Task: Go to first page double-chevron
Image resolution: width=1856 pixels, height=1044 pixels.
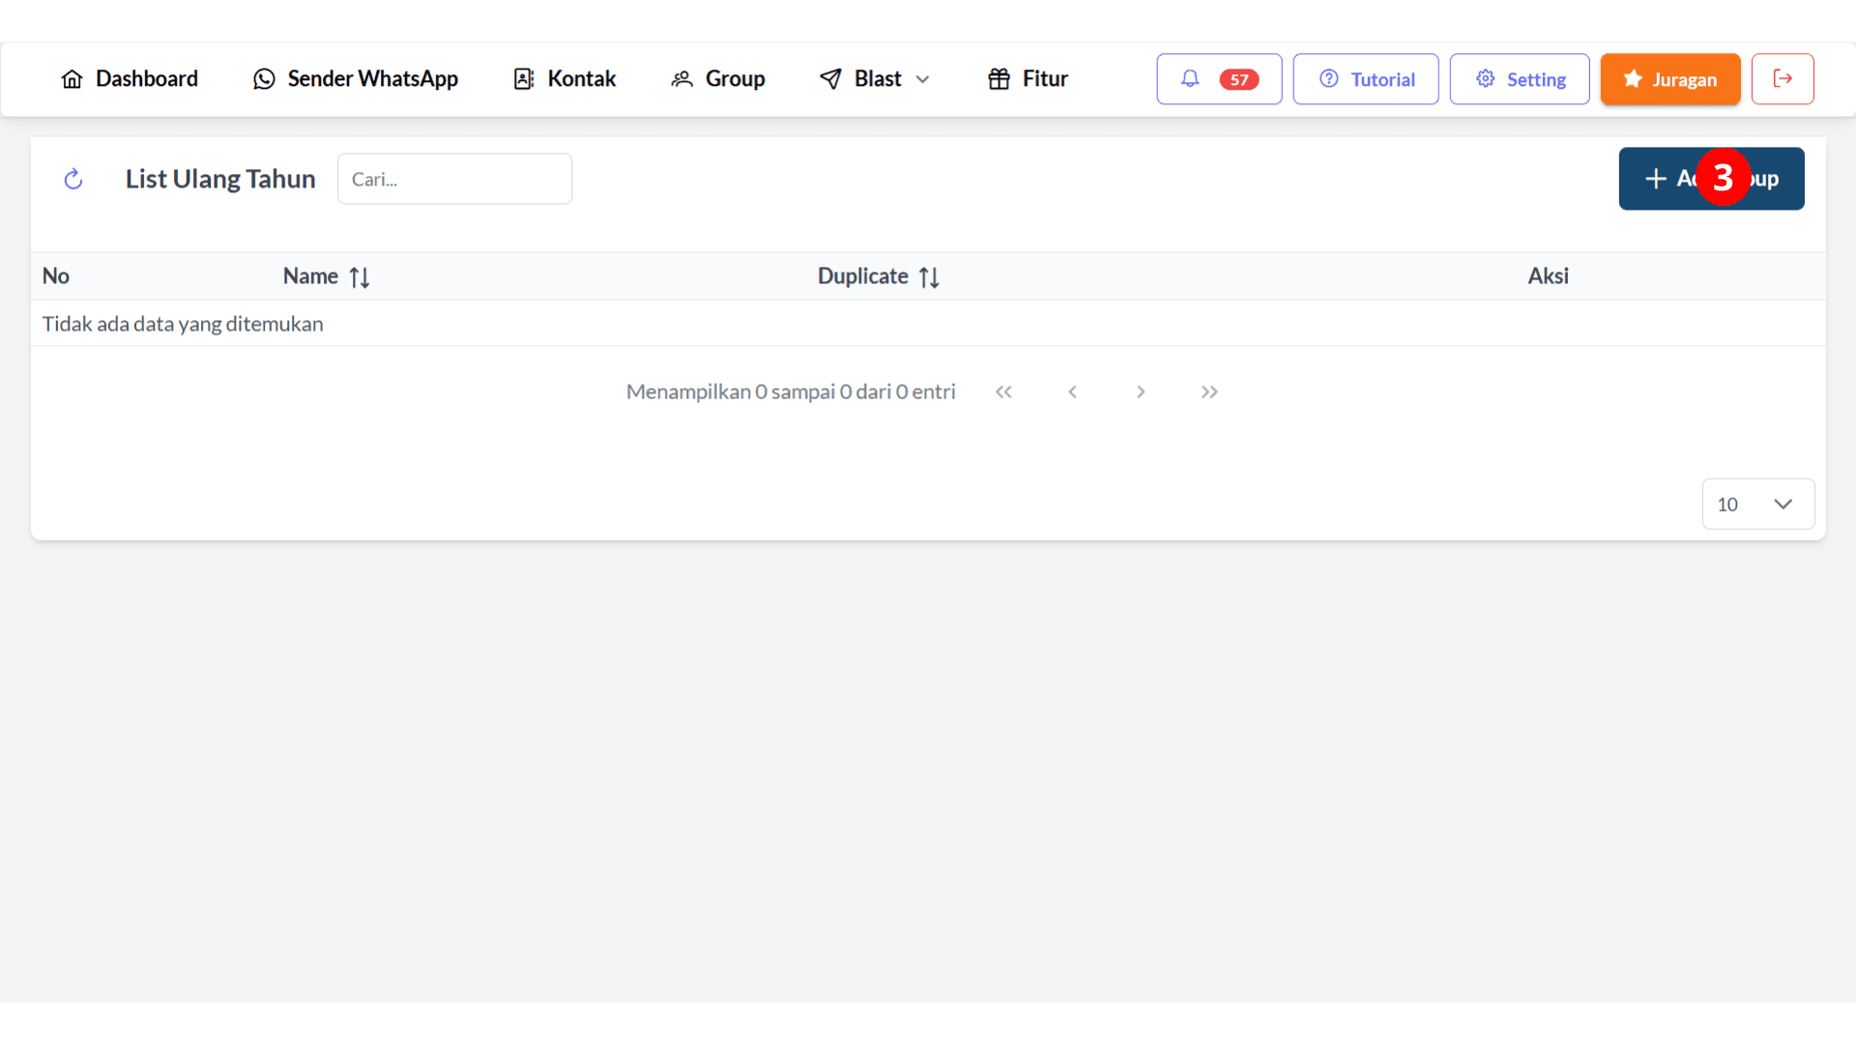Action: 1003,392
